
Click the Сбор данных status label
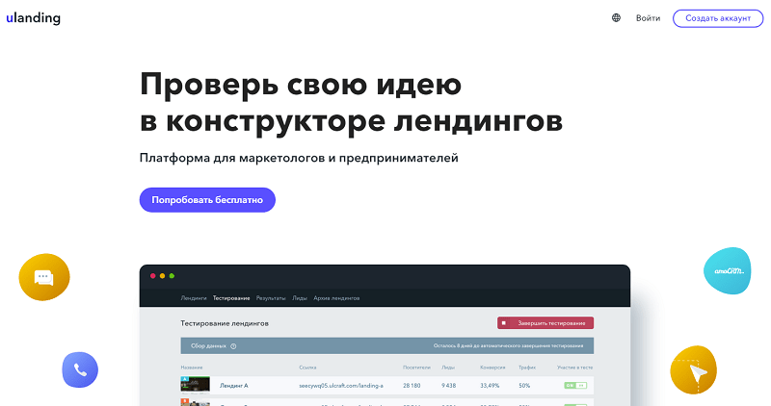(208, 346)
